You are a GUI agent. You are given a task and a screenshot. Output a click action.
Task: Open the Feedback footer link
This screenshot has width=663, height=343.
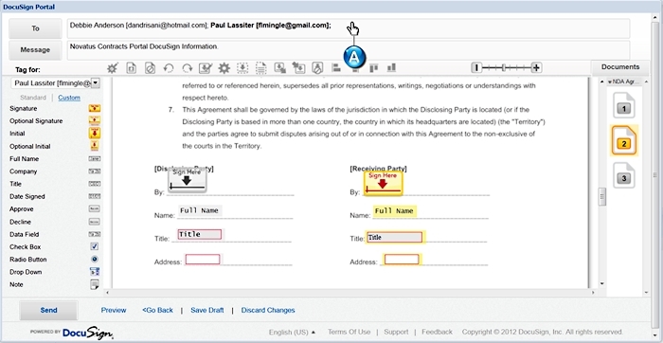point(437,332)
